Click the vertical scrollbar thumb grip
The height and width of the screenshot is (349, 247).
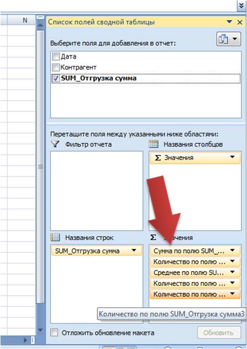41,167
